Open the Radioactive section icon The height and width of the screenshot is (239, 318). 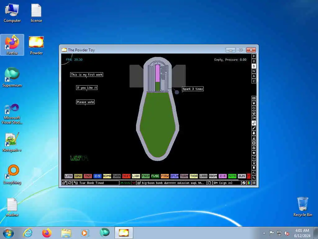tap(254, 148)
